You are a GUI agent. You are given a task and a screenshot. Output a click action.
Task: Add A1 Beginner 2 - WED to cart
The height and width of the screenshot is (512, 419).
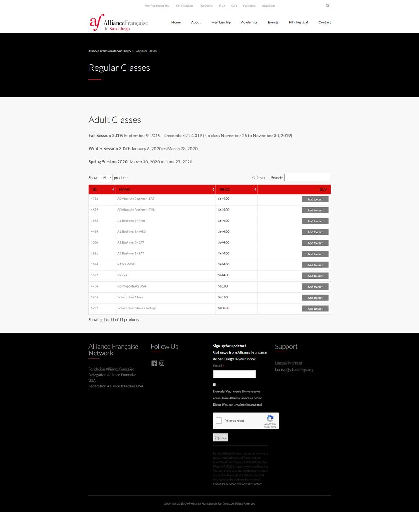point(315,232)
